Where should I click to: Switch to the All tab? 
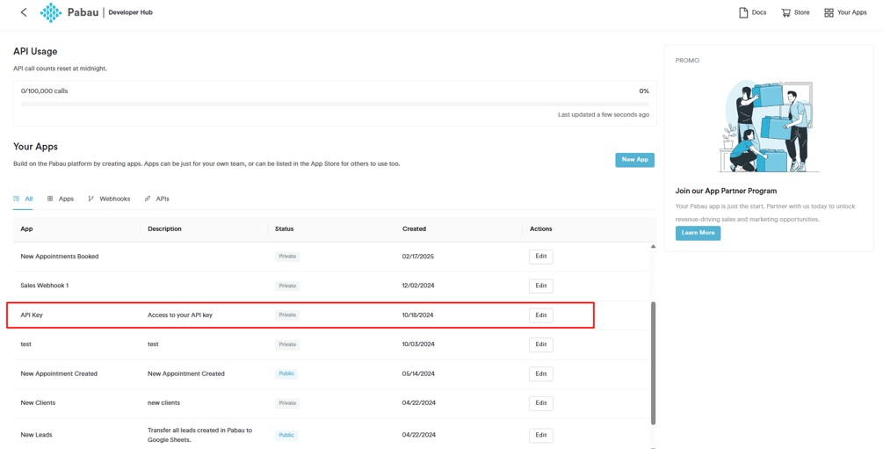(x=23, y=199)
